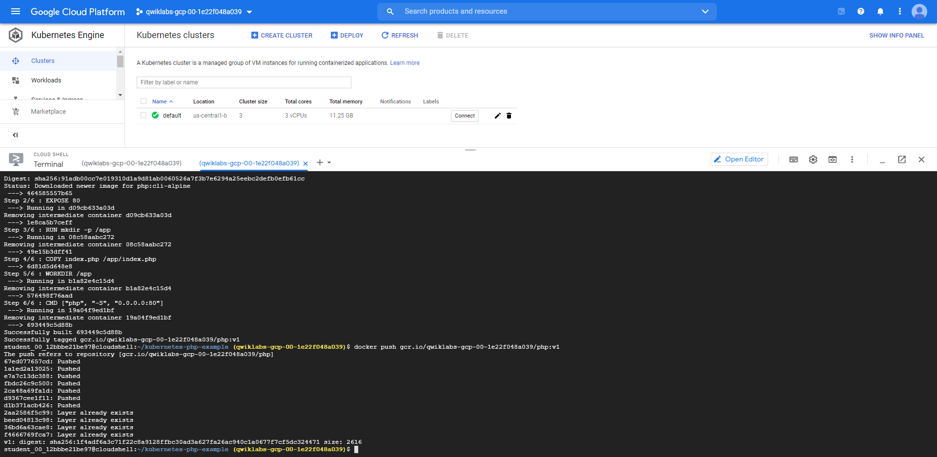Open the default cluster name
Image resolution: width=937 pixels, height=457 pixels.
172,116
